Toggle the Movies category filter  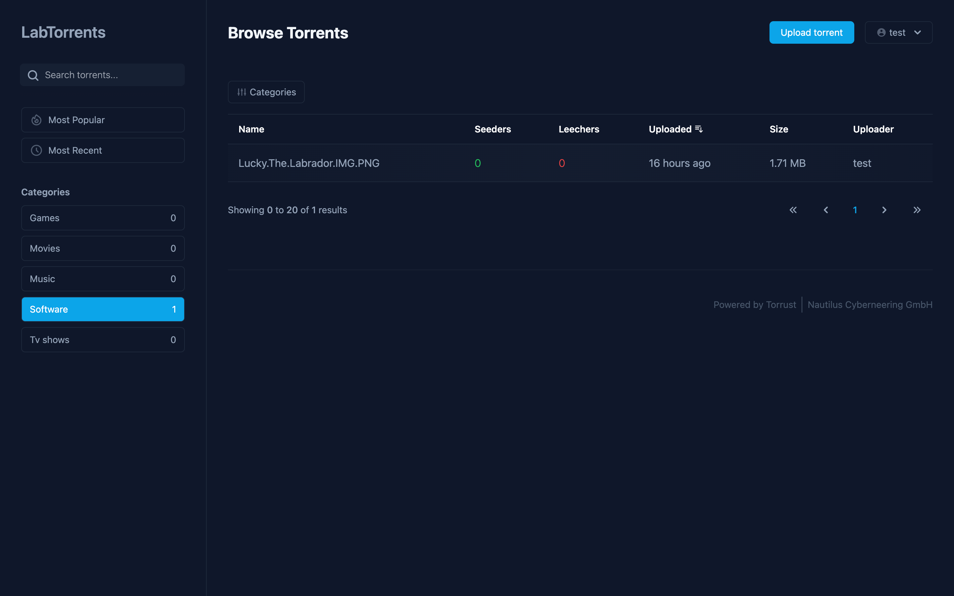[x=102, y=248]
